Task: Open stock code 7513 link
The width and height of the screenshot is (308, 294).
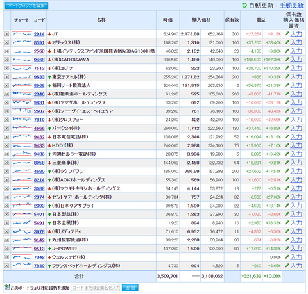Action: [x=39, y=69]
